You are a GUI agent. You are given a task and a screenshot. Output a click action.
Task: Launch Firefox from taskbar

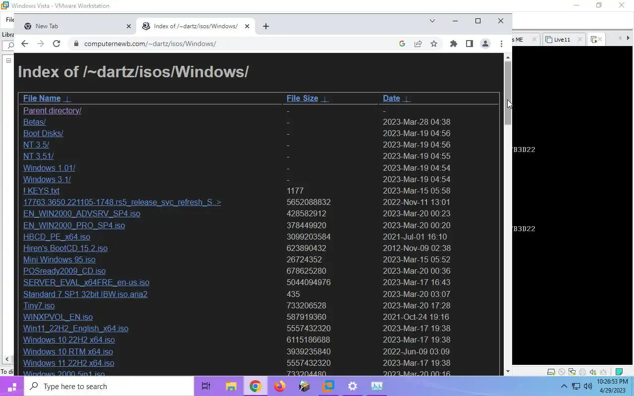tap(280, 386)
